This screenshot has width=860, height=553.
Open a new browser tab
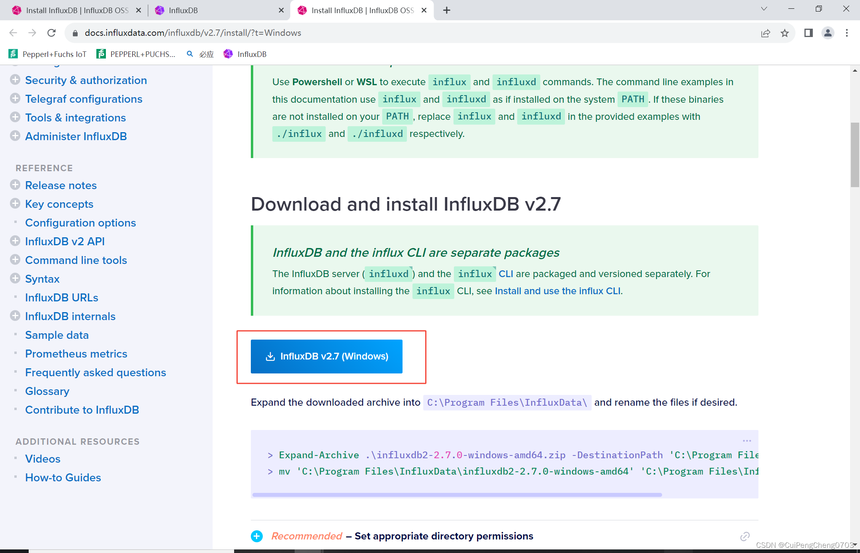[446, 10]
